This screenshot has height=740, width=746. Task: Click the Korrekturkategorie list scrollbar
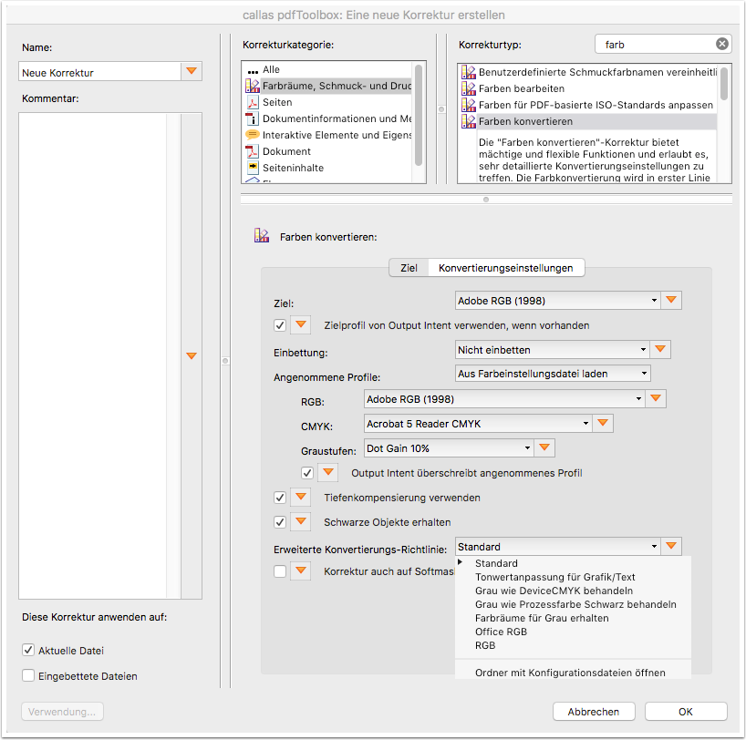[419, 116]
